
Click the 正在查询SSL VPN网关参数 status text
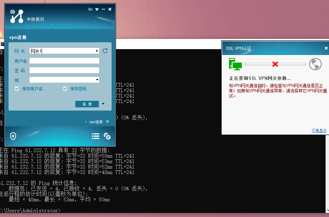tap(260, 78)
